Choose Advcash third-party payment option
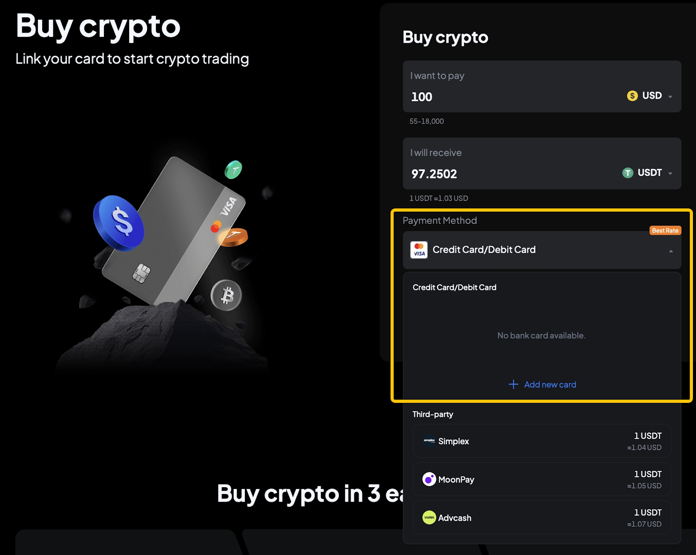The width and height of the screenshot is (696, 555). [x=542, y=518]
